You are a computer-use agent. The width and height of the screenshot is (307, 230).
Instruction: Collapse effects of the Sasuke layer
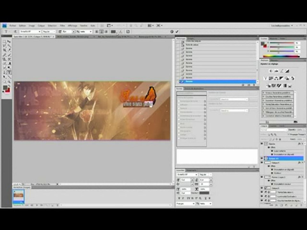[303, 144]
